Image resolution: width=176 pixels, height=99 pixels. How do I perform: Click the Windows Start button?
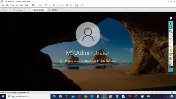coord(3,97)
